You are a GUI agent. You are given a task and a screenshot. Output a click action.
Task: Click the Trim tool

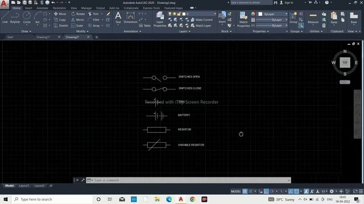pyautogui.click(x=93, y=14)
